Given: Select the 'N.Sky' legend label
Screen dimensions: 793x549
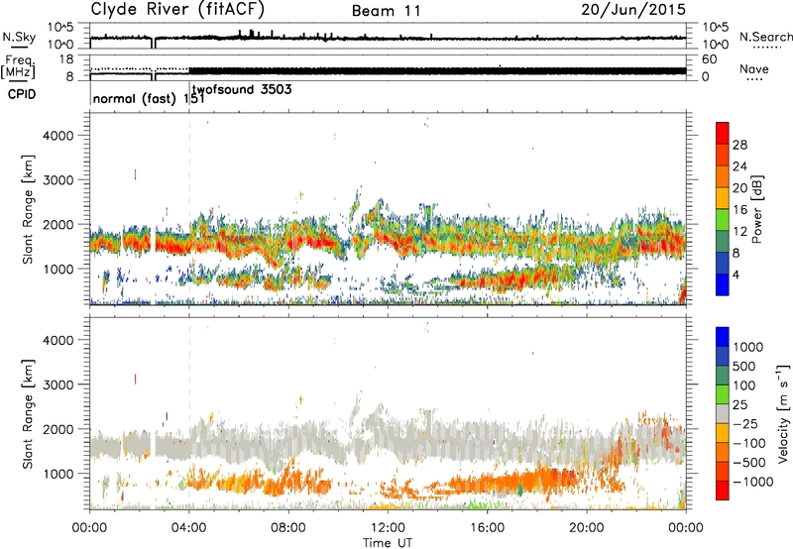Looking at the screenshot, I should [x=19, y=37].
